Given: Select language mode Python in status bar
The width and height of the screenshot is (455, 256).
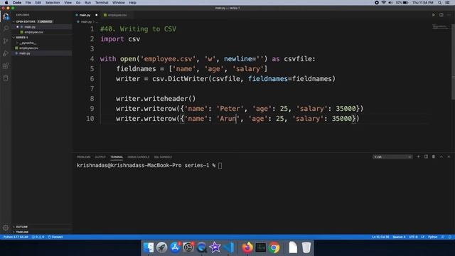Looking at the screenshot, I should (x=432, y=237).
